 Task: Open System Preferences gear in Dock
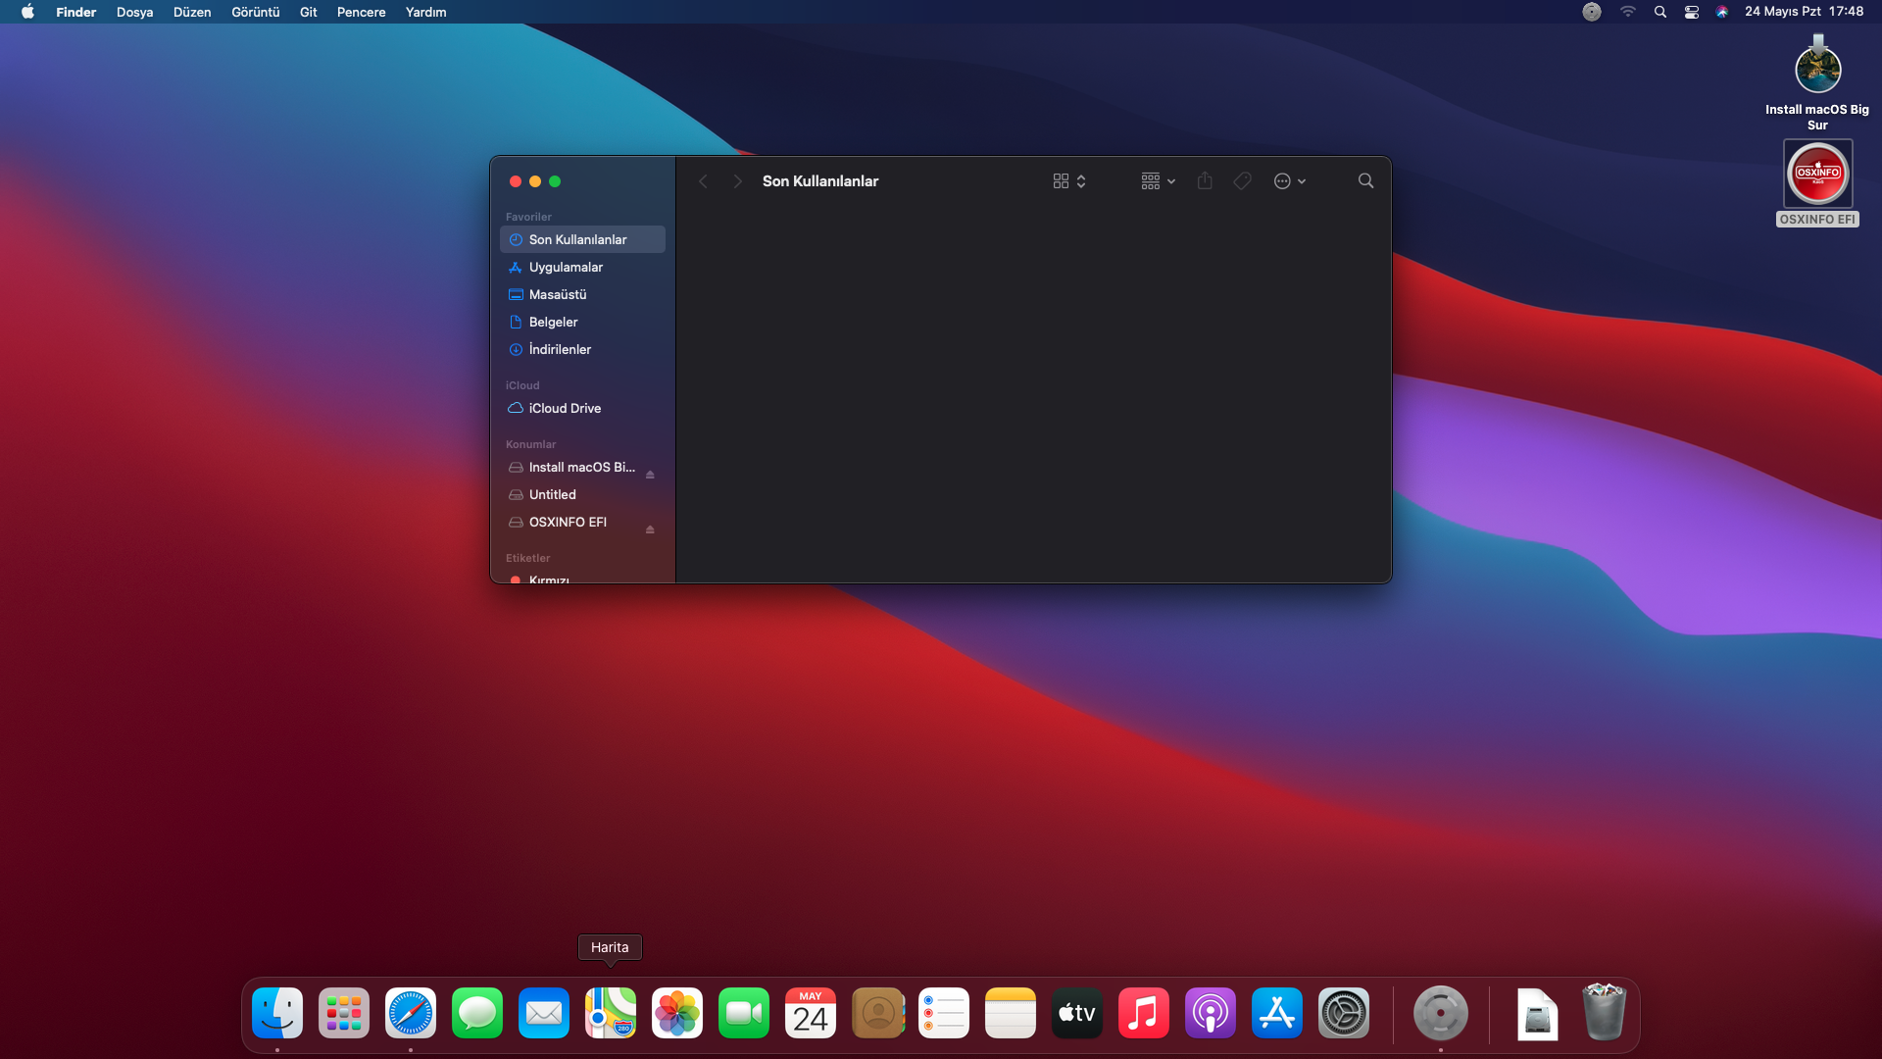tap(1344, 1013)
